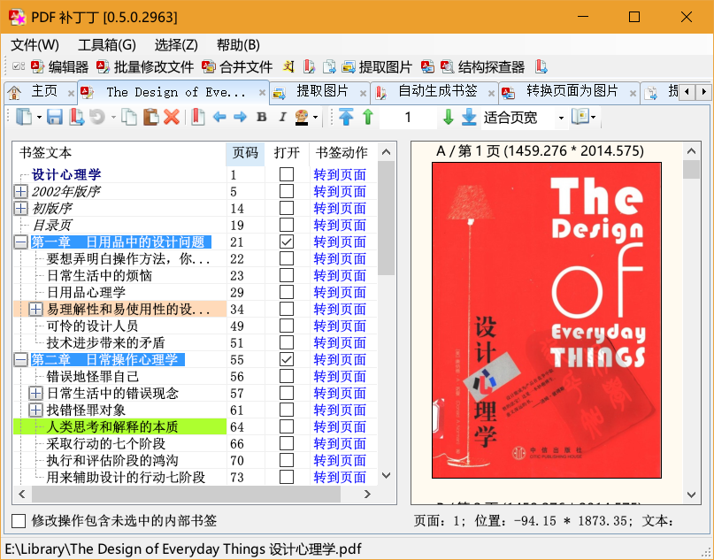Screen dimensions: 714x560
Task: Click the bookmark list horizontal scrollbar
Action: 186,494
